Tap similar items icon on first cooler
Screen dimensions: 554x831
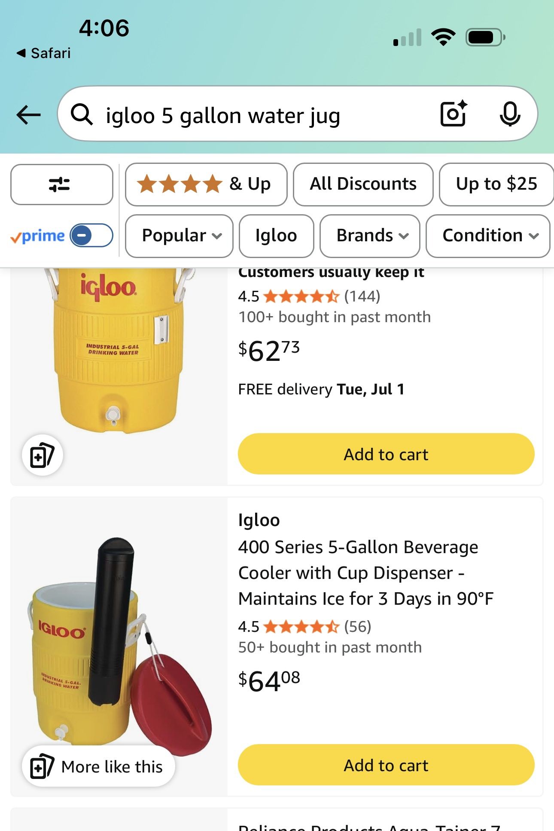click(43, 455)
